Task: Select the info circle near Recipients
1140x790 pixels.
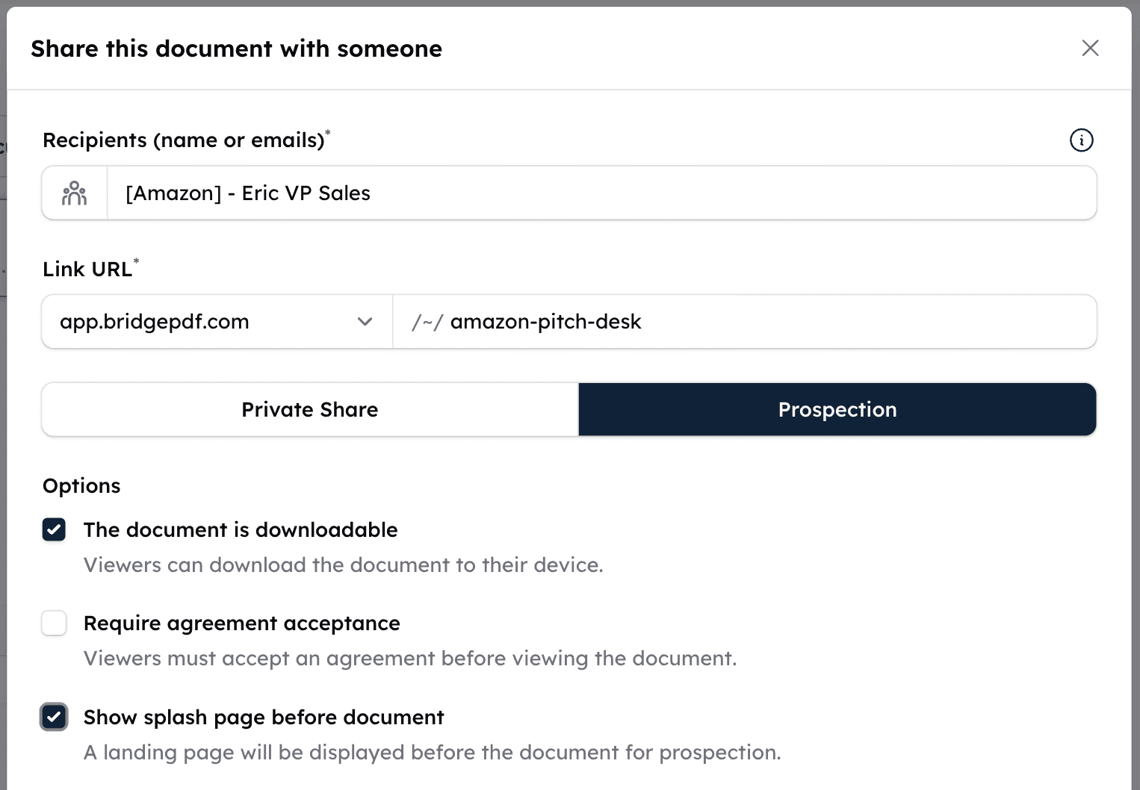Action: (1082, 140)
